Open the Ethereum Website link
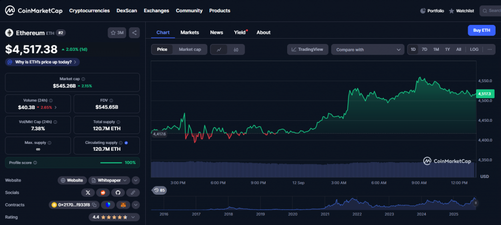Screen dimensions: 501x225 coord(72,180)
